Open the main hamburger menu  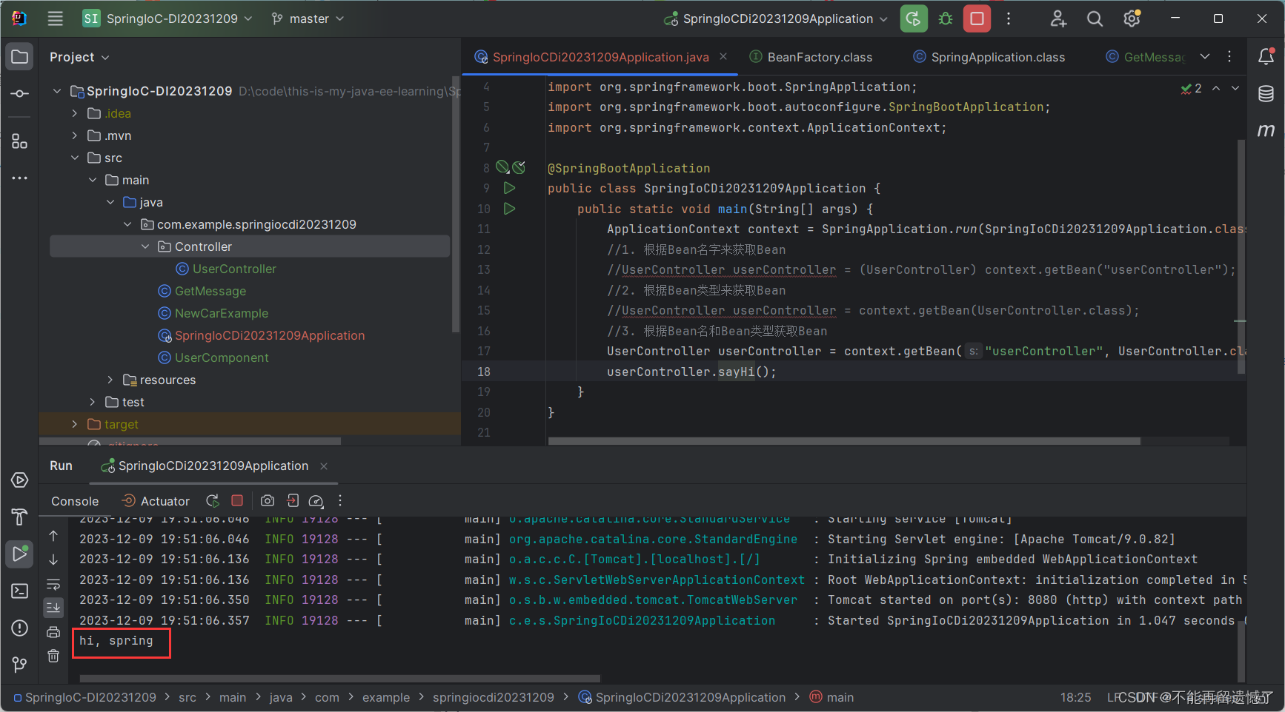56,19
